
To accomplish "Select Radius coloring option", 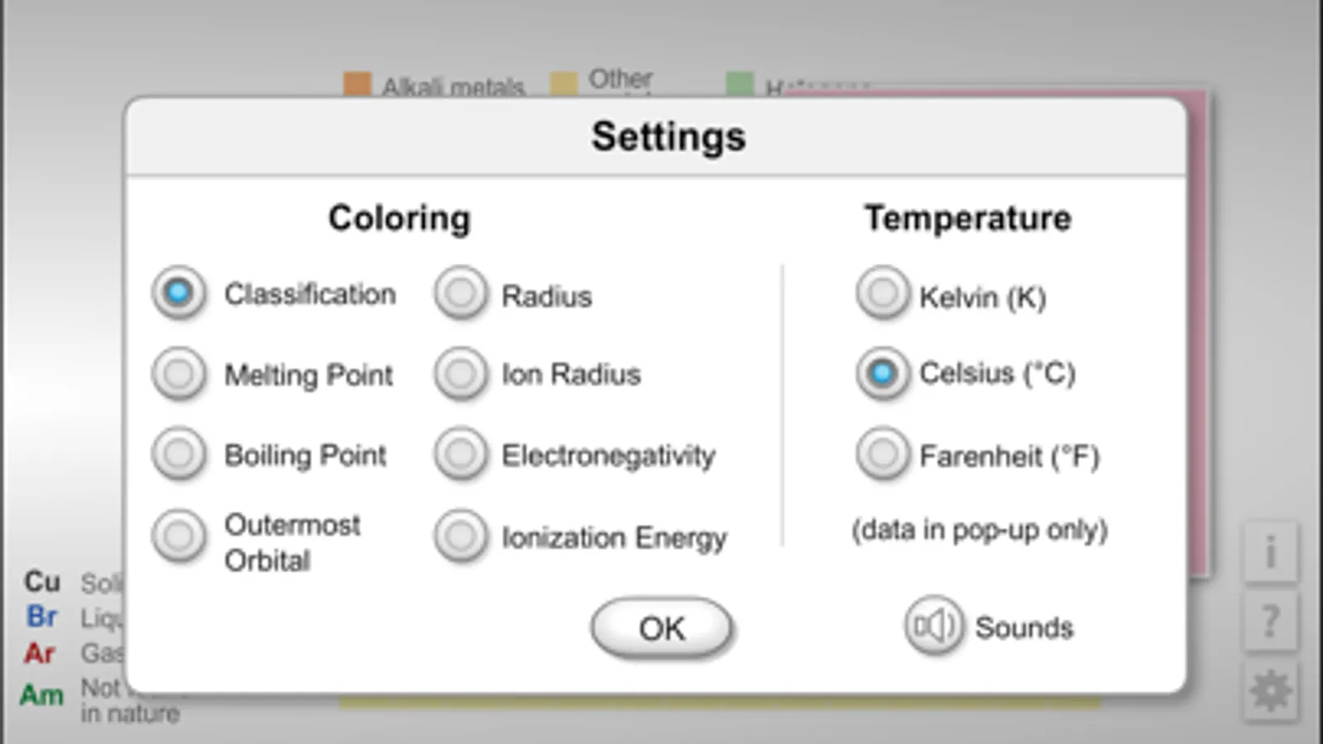I will tap(460, 293).
